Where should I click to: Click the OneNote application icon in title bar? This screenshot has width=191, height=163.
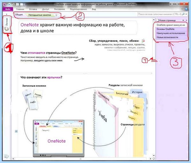click(4, 4)
